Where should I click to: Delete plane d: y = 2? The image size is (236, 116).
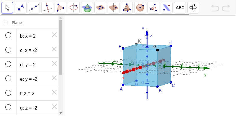point(54,64)
